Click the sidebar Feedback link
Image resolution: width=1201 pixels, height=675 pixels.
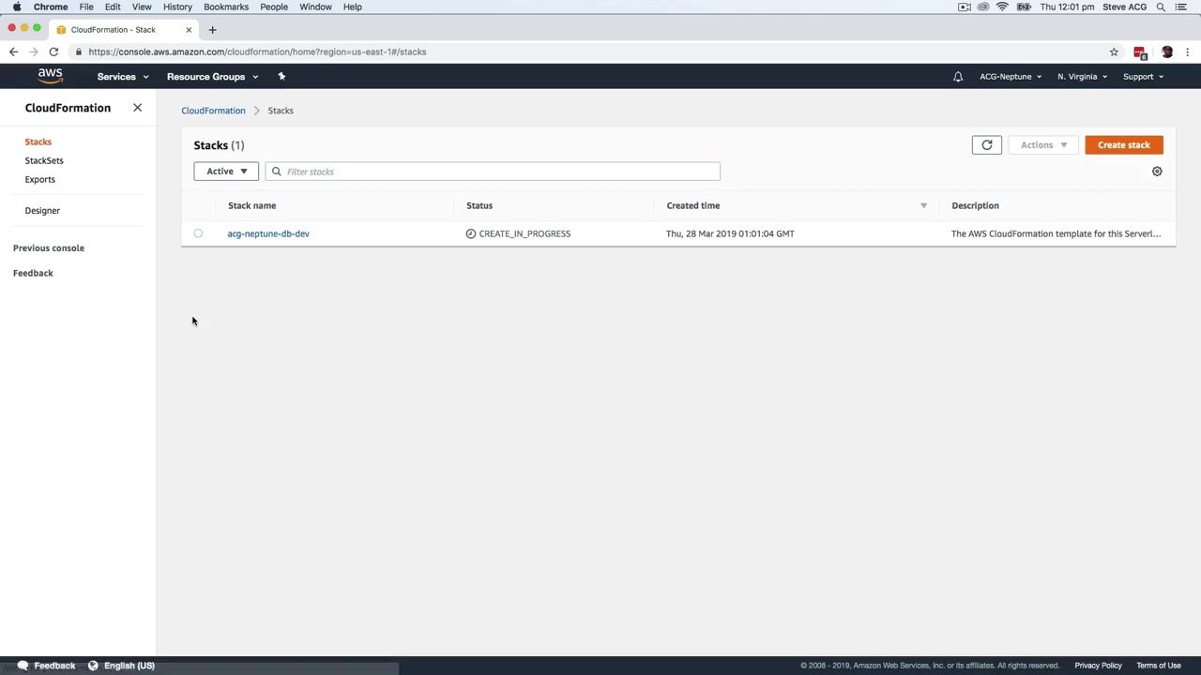pos(33,273)
